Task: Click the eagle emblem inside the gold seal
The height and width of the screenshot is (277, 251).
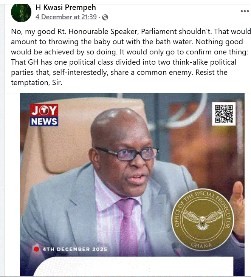Action: pos(203,220)
